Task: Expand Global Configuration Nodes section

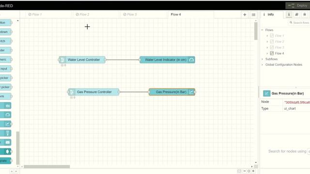Action: 262,64
